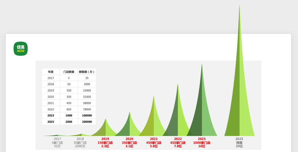Select the table cell showing 78000
Viewport: 298px width, 152px height.
[87, 109]
